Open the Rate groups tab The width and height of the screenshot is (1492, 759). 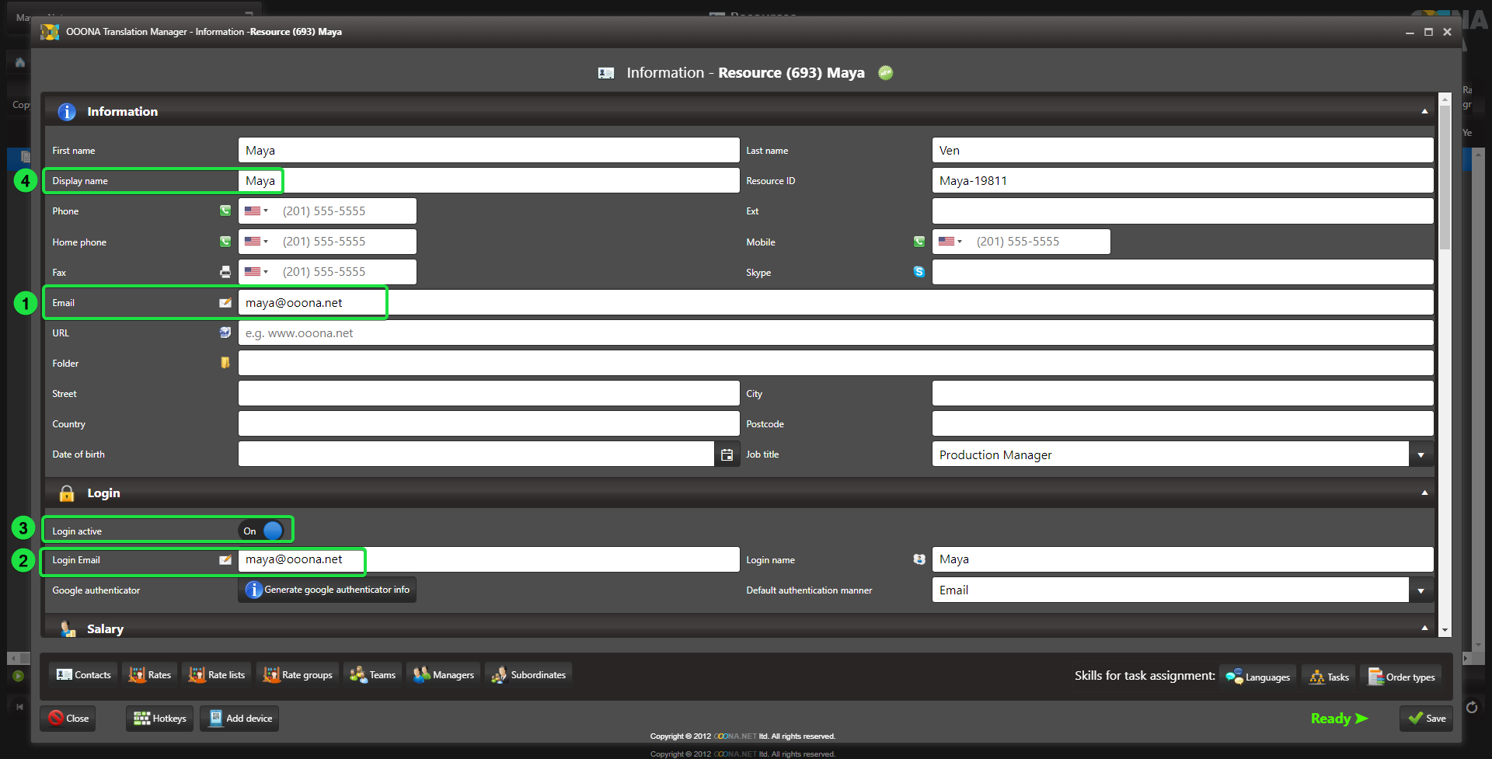pyautogui.click(x=298, y=675)
